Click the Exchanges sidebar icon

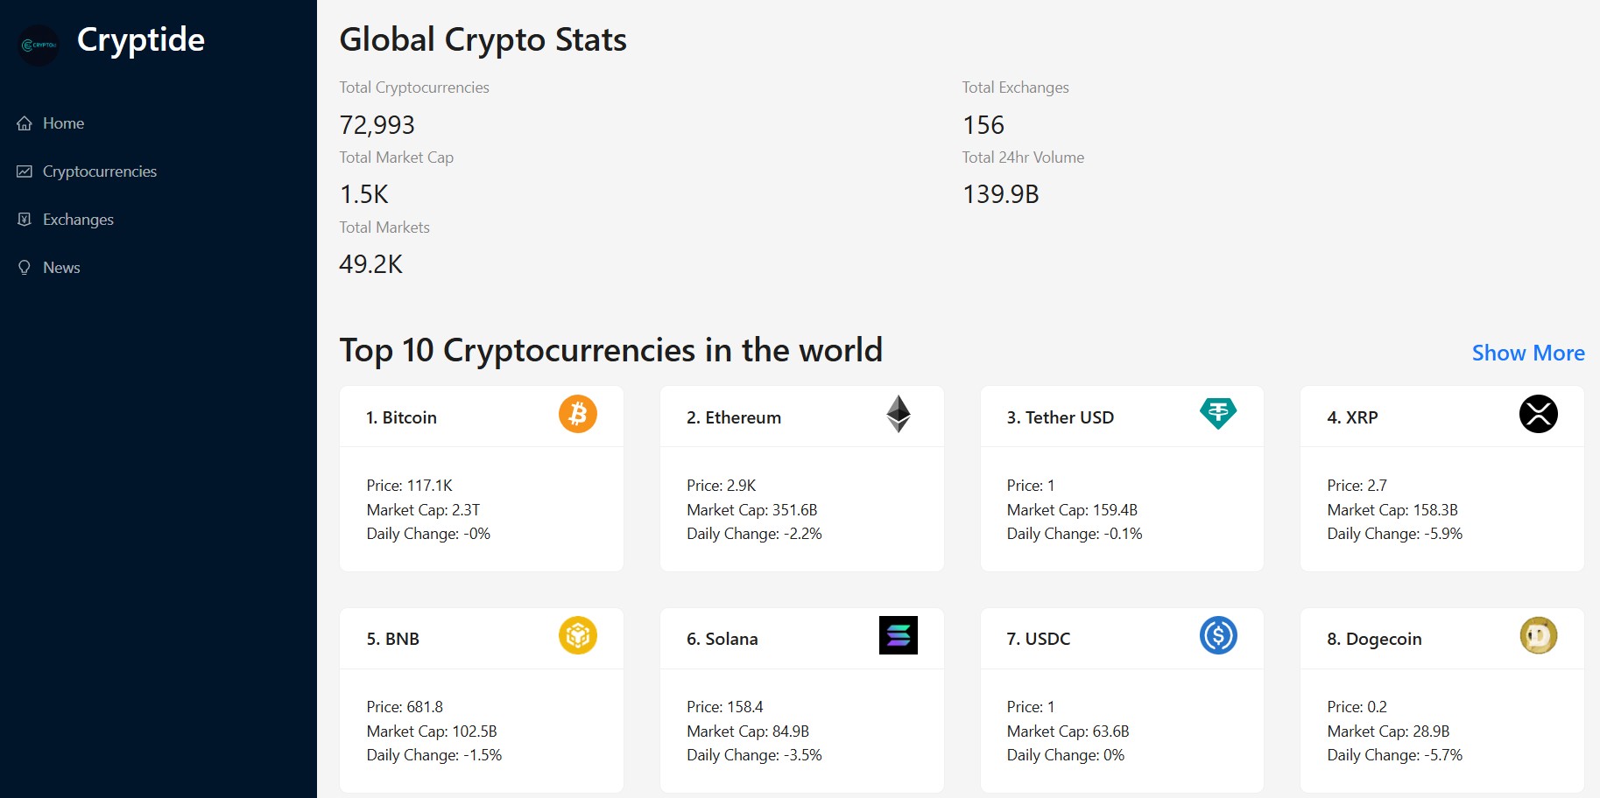pyautogui.click(x=25, y=220)
